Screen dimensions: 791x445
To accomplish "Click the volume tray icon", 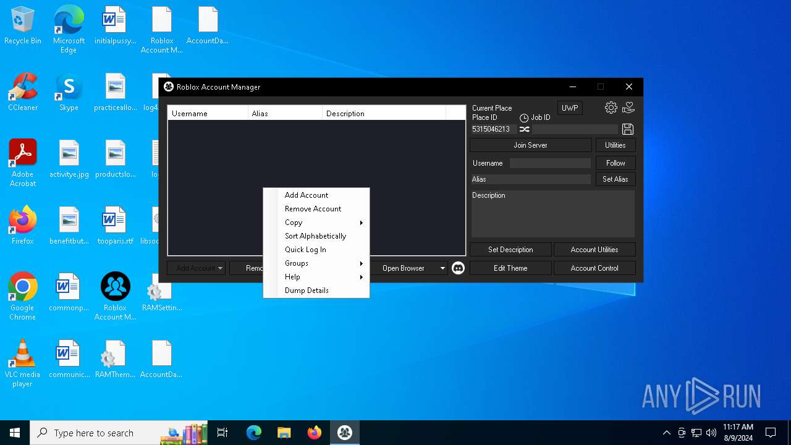I will tap(711, 433).
